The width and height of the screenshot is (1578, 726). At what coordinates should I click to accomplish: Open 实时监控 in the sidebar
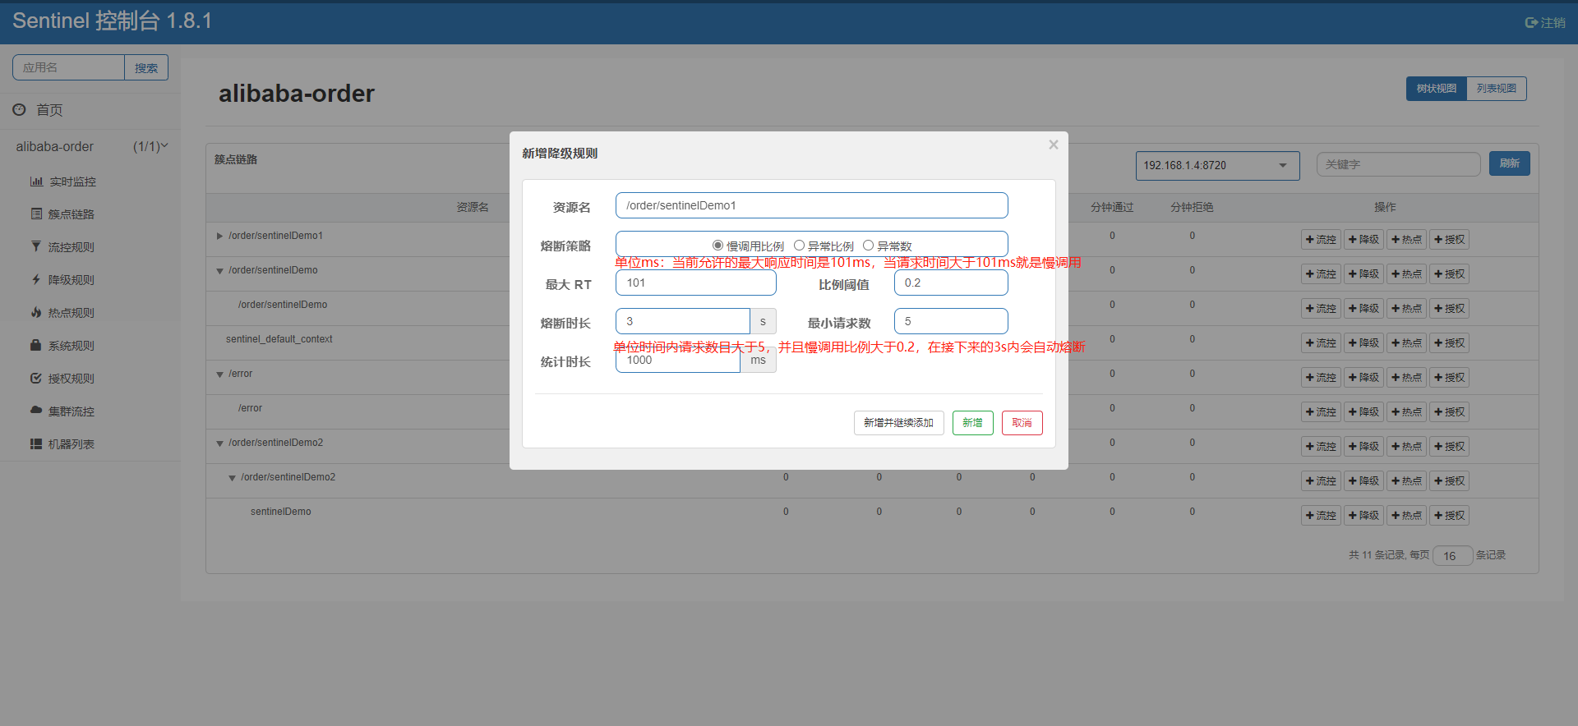click(x=72, y=181)
